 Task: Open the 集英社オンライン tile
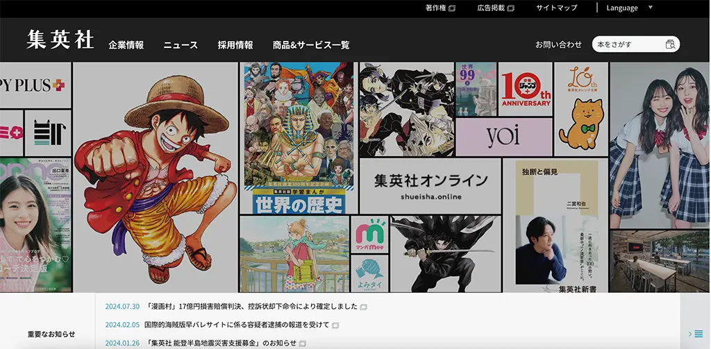430,186
